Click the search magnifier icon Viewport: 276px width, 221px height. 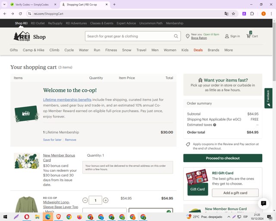pyautogui.click(x=176, y=36)
